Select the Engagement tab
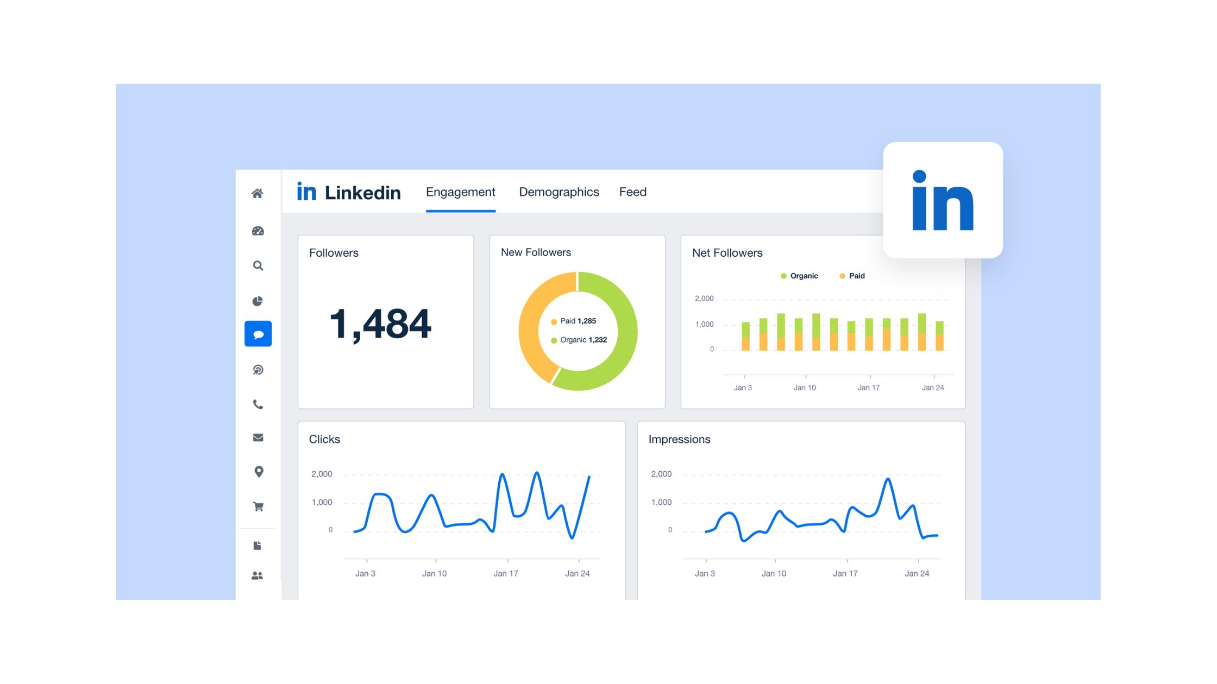This screenshot has width=1217, height=684. point(460,192)
